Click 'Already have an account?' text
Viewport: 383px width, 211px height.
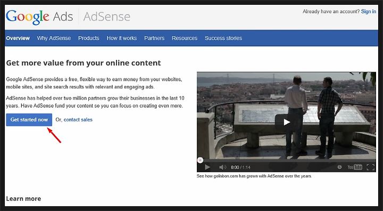pyautogui.click(x=331, y=12)
